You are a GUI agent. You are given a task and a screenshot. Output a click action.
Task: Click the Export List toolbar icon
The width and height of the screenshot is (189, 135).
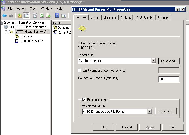49,15
